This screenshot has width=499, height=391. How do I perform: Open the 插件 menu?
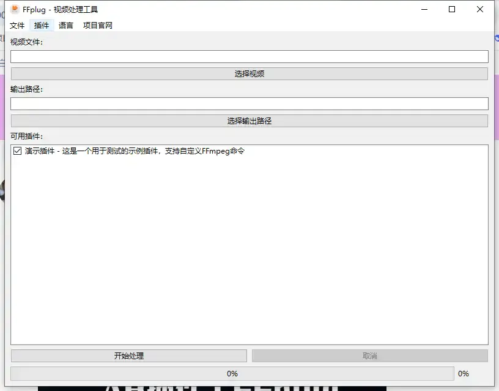[41, 25]
